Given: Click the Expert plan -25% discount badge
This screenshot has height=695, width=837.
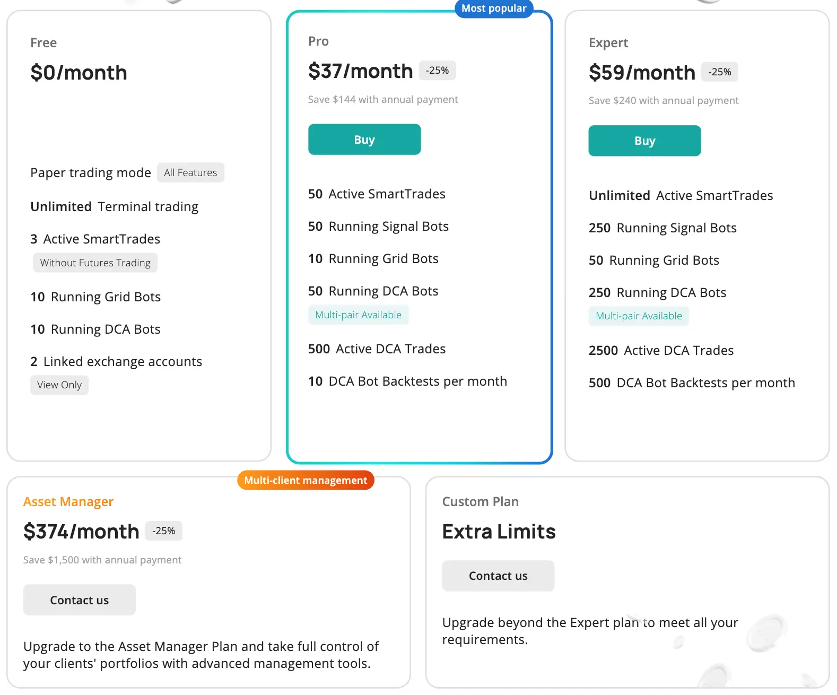Looking at the screenshot, I should [719, 72].
